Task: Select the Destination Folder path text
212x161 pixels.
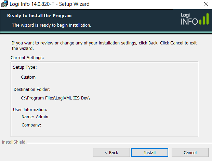Action: coord(55,98)
